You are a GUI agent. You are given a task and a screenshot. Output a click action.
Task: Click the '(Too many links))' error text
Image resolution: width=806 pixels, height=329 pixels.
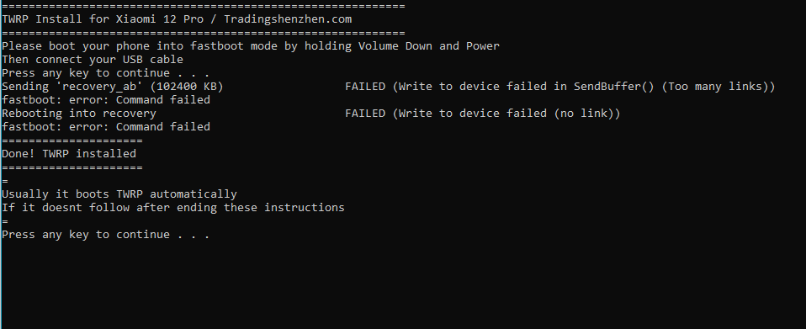click(x=719, y=87)
